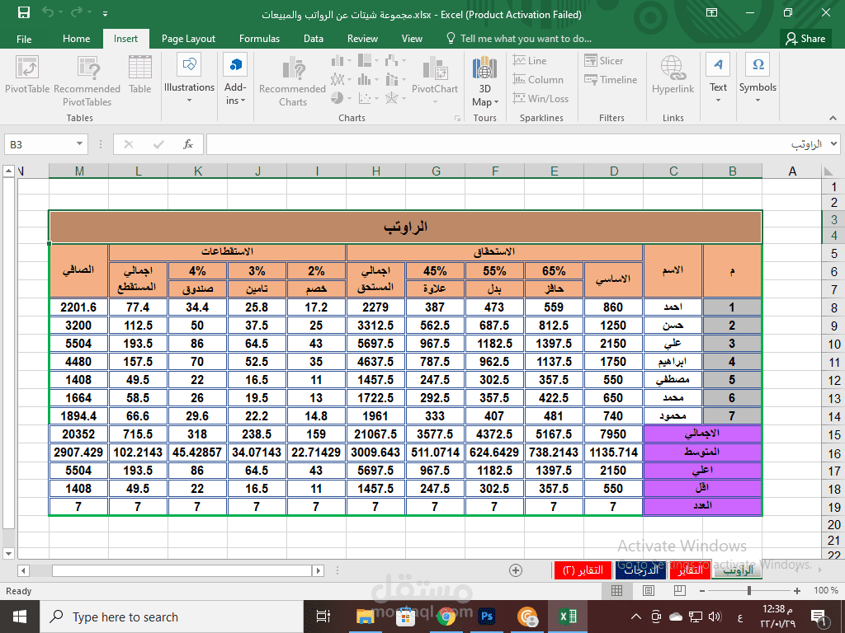Insert a surface or radar chart
Screen dimensions: 845x633
[x=395, y=99]
